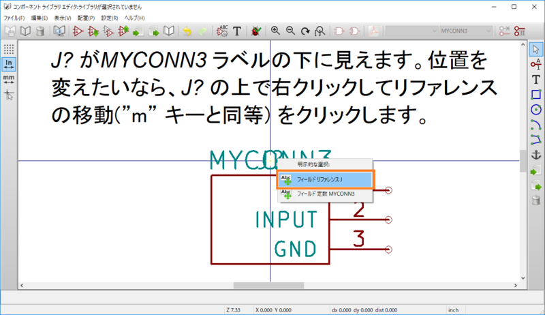Click the vertical scrollbar thumb
Viewport: 545px width, 315px height.
pos(523,161)
